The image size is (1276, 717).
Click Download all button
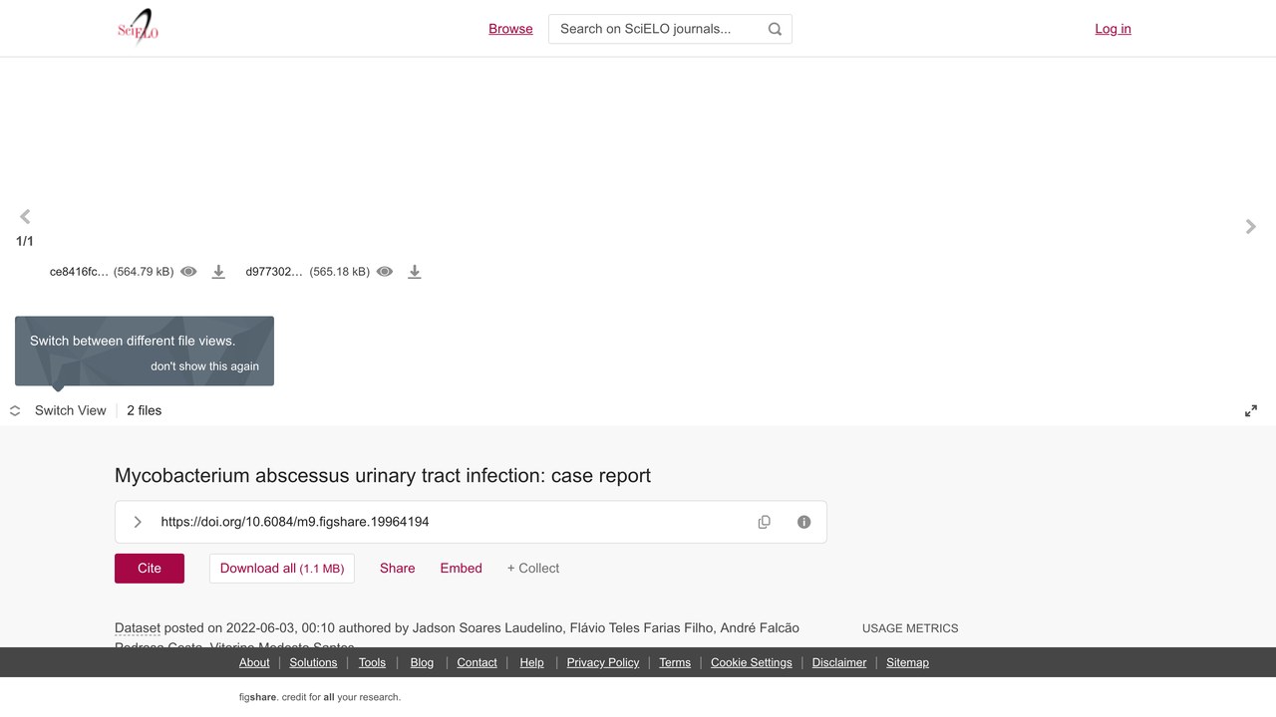(x=282, y=568)
